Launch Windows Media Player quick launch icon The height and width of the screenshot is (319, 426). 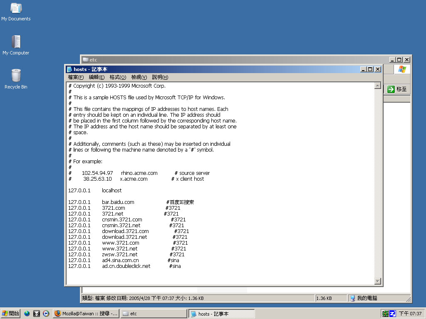coord(46,314)
